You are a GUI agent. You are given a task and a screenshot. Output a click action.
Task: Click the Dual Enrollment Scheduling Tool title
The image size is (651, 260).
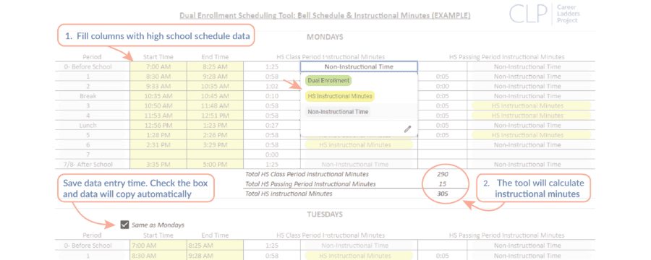tap(325, 16)
